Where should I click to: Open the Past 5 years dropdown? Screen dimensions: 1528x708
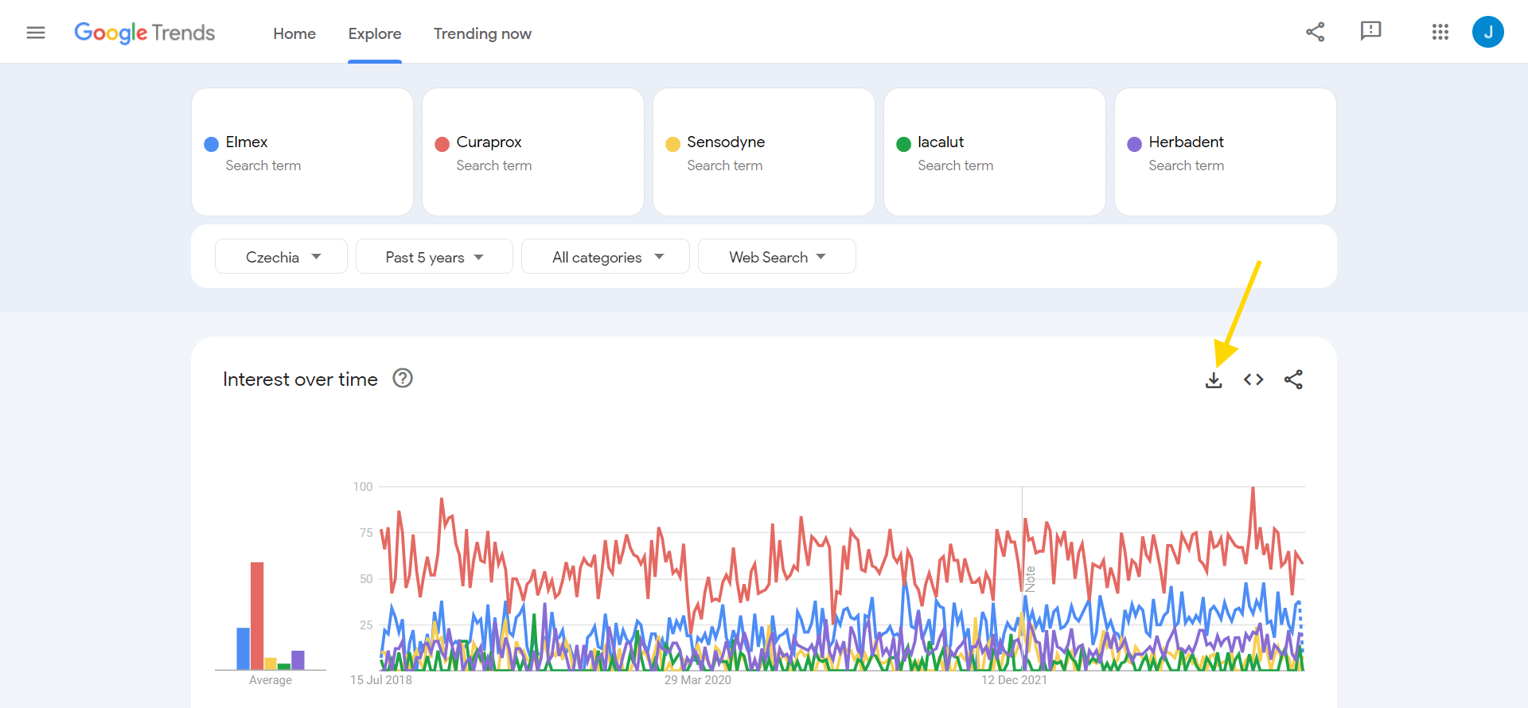coord(434,257)
